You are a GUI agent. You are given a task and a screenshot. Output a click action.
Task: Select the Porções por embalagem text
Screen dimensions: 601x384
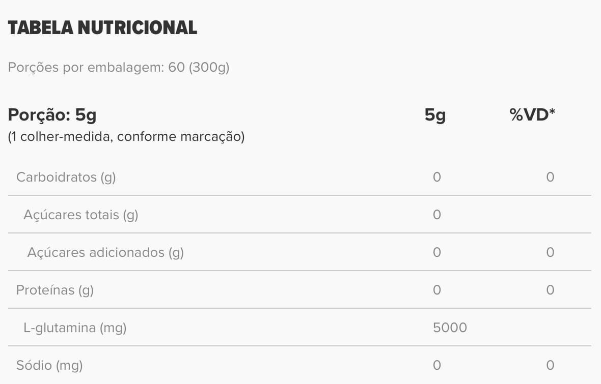pos(119,68)
